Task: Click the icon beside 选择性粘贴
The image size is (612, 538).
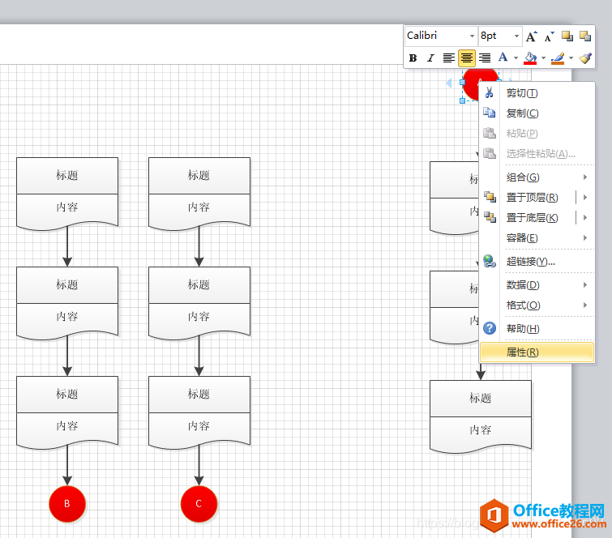Action: click(x=490, y=153)
